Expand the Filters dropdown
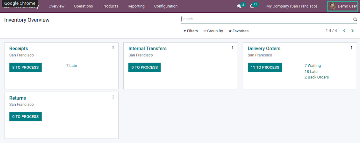The width and height of the screenshot is (360, 143). [x=191, y=31]
